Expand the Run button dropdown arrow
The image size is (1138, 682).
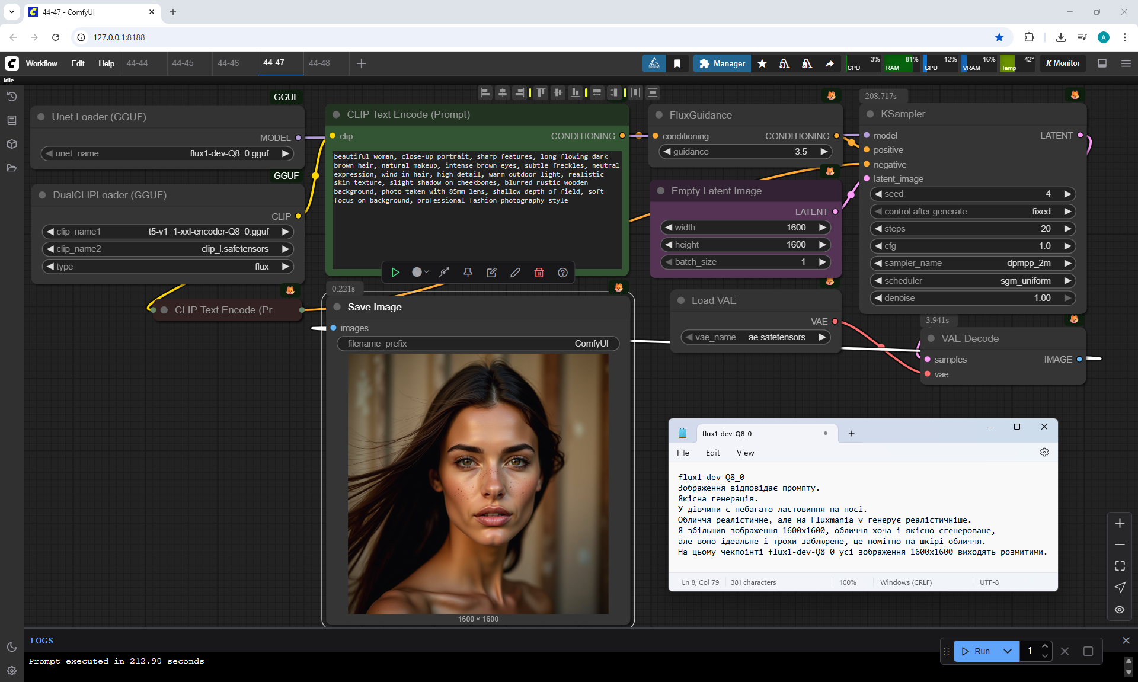(1008, 651)
